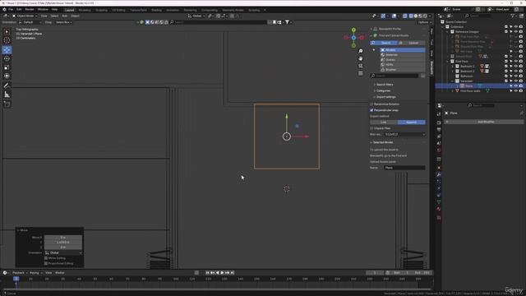Click the viewport zoom magnifier icon
This screenshot has height=296, width=526.
coord(361,51)
